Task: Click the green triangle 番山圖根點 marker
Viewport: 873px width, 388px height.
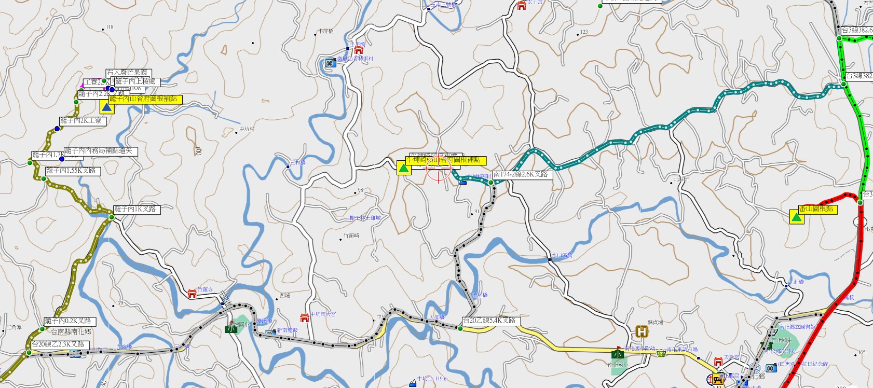Action: pos(797,217)
